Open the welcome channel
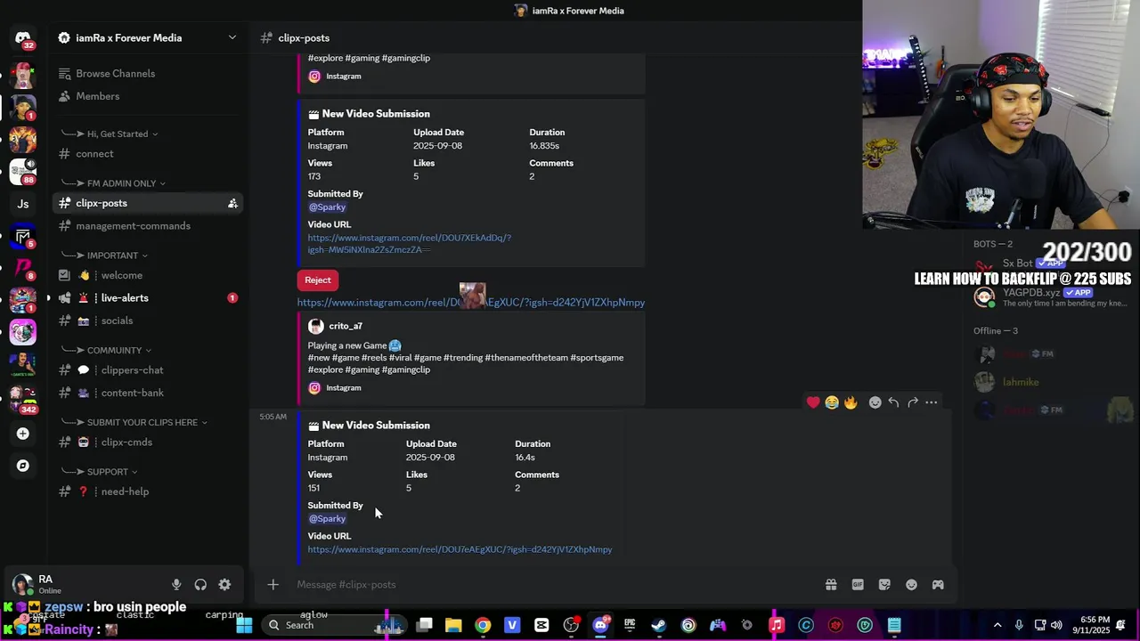The width and height of the screenshot is (1140, 641). tap(147, 276)
